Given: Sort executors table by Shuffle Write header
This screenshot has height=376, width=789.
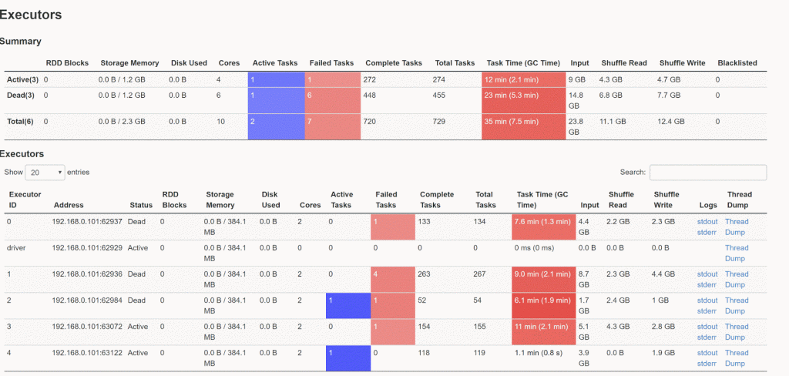Looking at the screenshot, I should pyautogui.click(x=666, y=200).
